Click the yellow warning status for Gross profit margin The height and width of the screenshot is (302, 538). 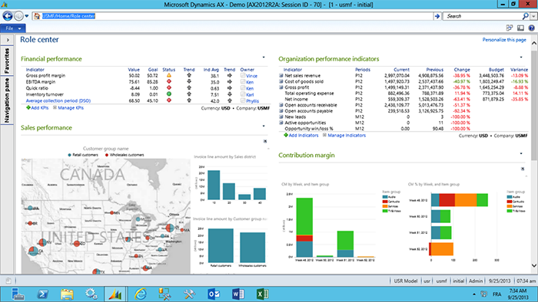pyautogui.click(x=169, y=75)
